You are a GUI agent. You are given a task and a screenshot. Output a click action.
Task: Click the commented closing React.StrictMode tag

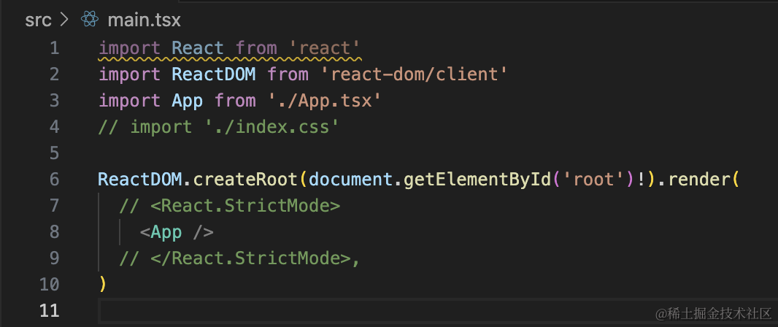pos(239,258)
